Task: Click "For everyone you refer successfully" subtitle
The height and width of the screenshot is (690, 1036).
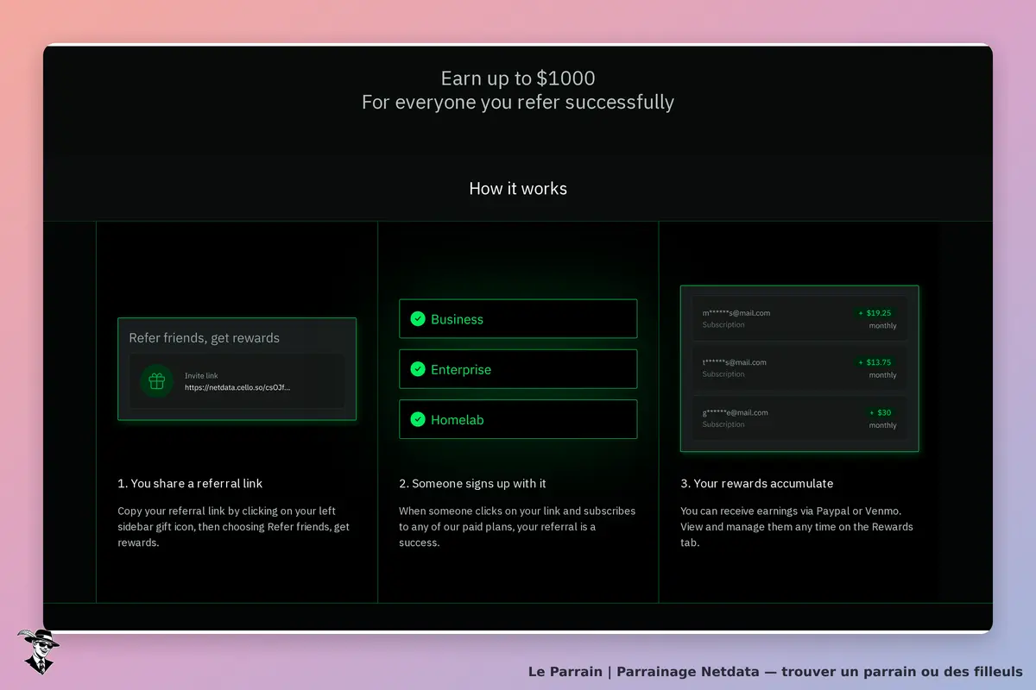Action: (x=518, y=102)
